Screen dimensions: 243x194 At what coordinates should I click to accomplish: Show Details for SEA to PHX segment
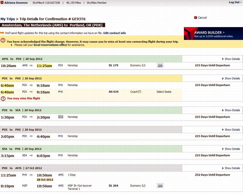point(231,149)
